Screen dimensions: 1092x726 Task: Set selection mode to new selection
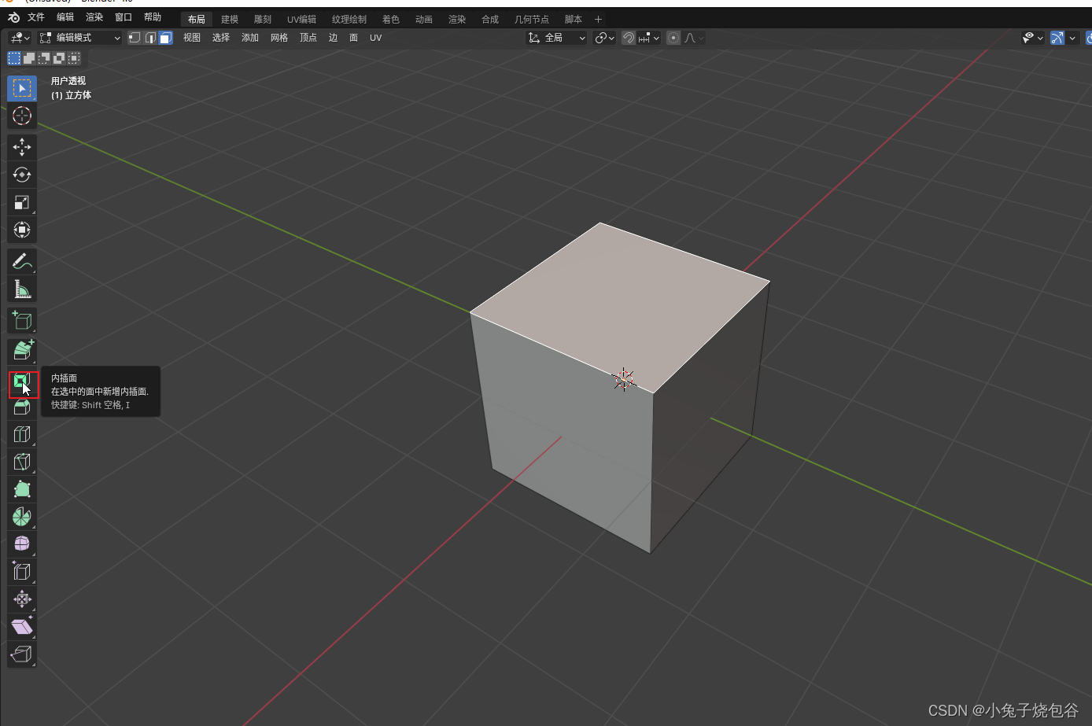click(14, 58)
